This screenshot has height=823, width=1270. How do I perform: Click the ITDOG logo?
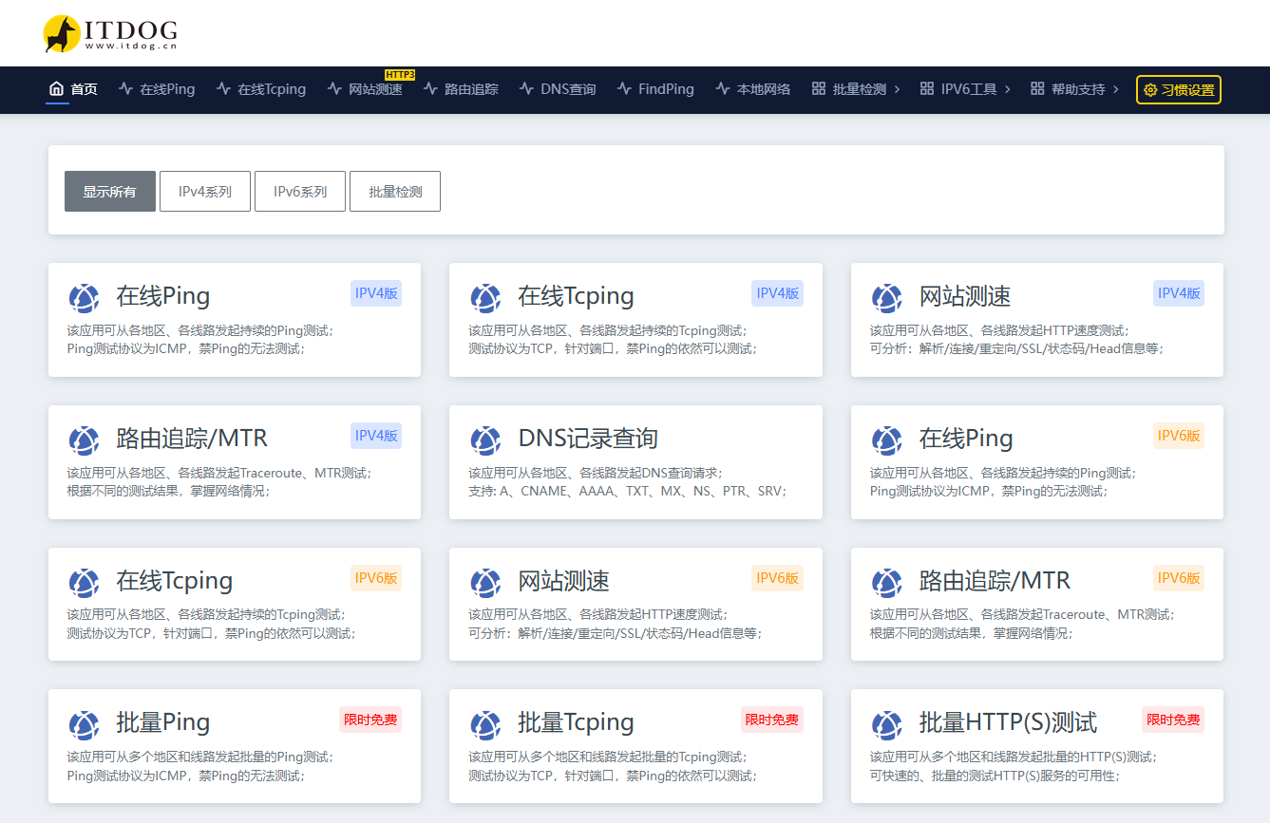pyautogui.click(x=110, y=33)
